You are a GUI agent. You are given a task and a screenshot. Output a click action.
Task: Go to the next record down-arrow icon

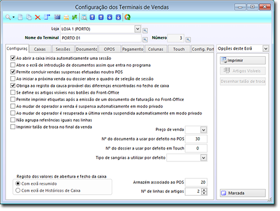point(110,17)
